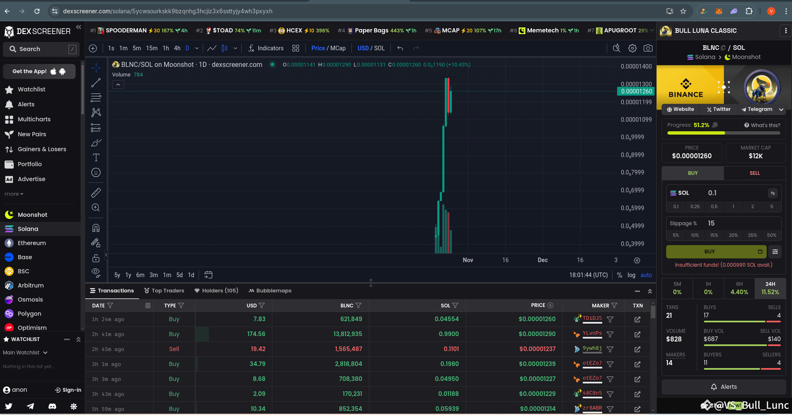Activate the chart zoom-in tool

pyautogui.click(x=96, y=208)
